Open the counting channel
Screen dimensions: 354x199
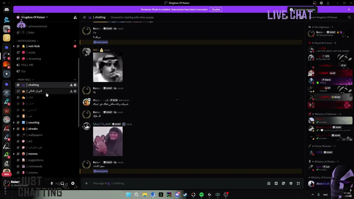pyautogui.click(x=46, y=122)
